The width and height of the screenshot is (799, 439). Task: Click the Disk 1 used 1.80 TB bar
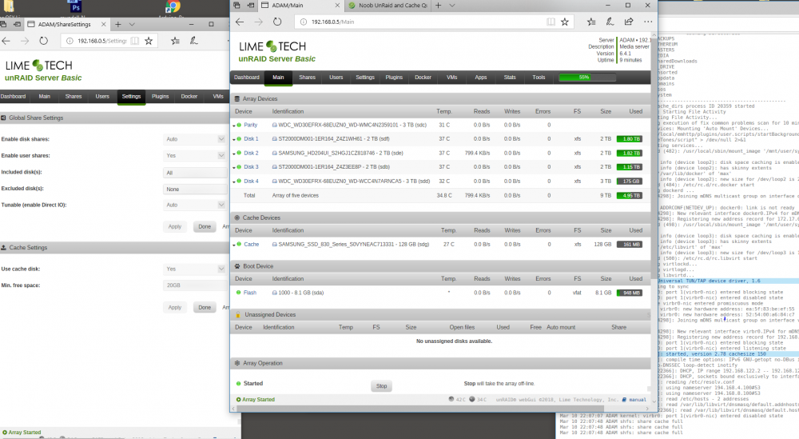pyautogui.click(x=630, y=138)
